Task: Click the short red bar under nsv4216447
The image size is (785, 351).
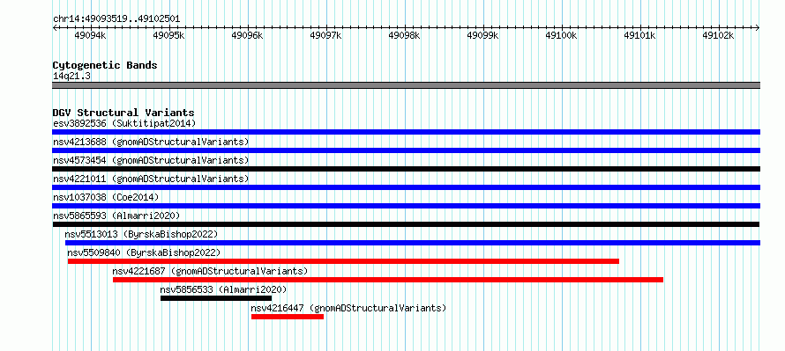Action: 288,317
